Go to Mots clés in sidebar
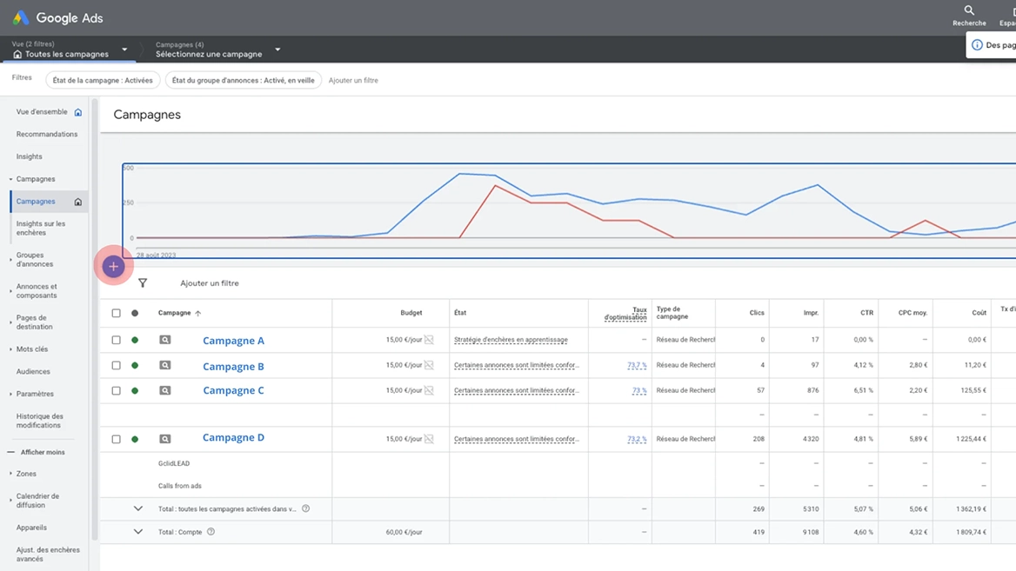 click(x=31, y=349)
